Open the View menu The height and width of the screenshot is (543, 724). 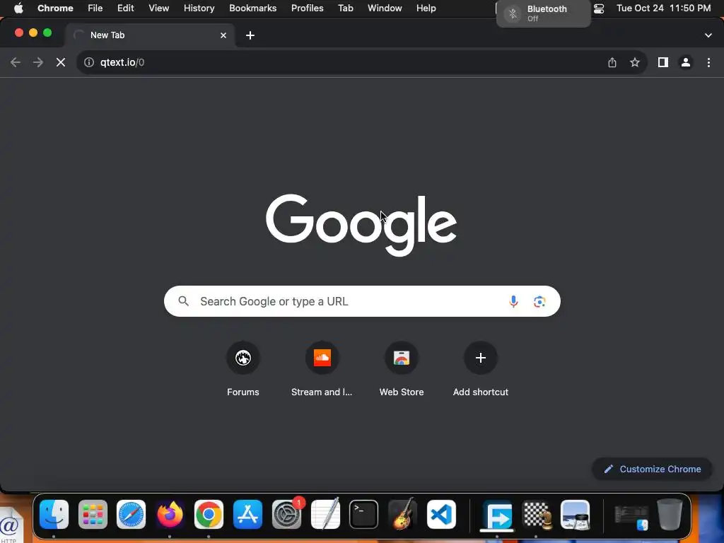tap(159, 8)
